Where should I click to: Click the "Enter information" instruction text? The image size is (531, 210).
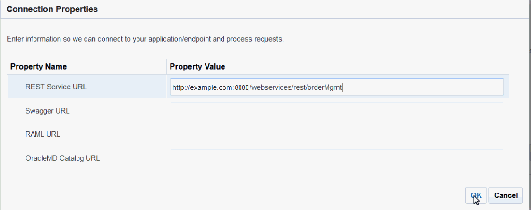click(x=145, y=39)
